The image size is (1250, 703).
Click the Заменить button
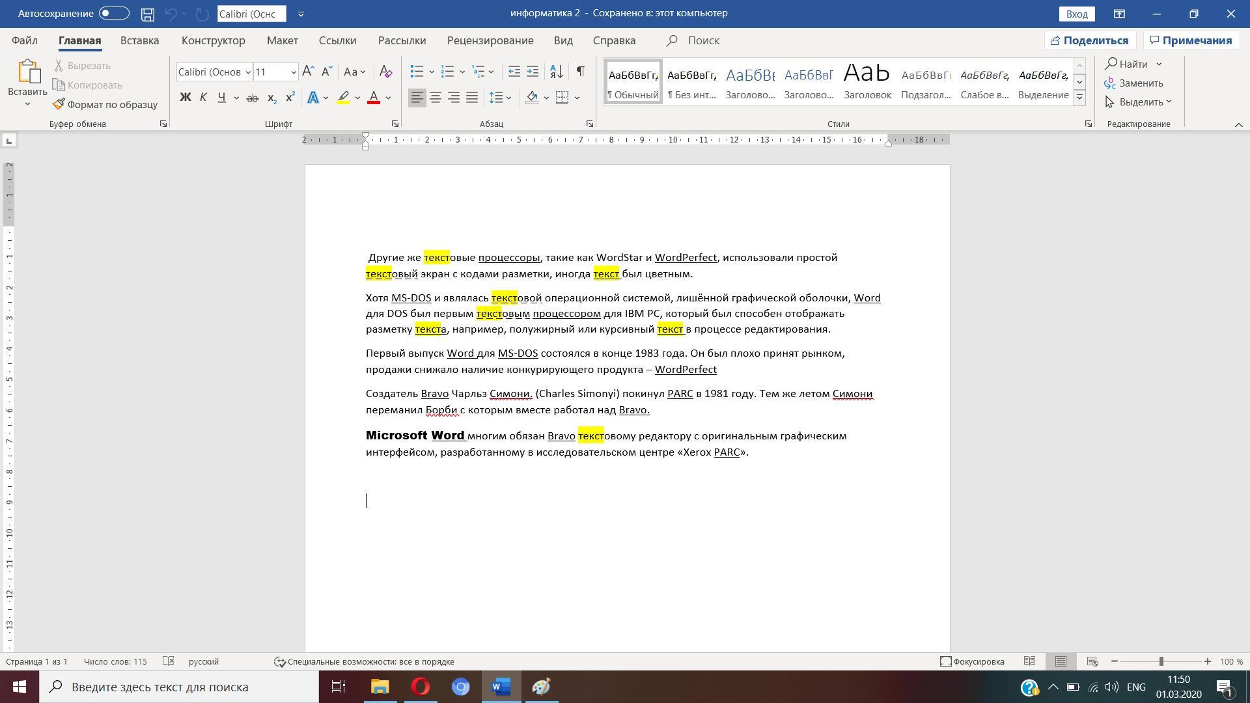click(x=1140, y=83)
